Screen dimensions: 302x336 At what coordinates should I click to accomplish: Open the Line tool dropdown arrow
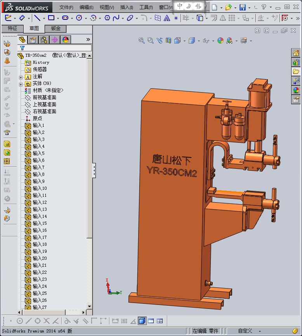coord(44,18)
